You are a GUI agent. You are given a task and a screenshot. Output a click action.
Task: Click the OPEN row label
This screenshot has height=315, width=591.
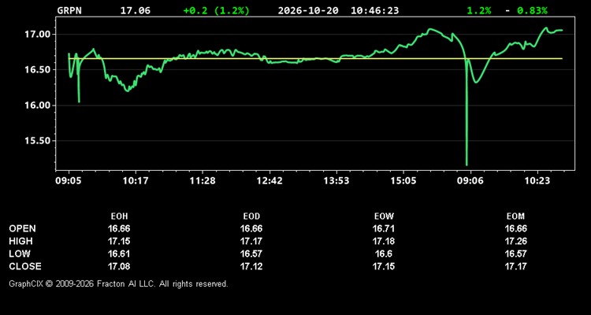[22, 228]
